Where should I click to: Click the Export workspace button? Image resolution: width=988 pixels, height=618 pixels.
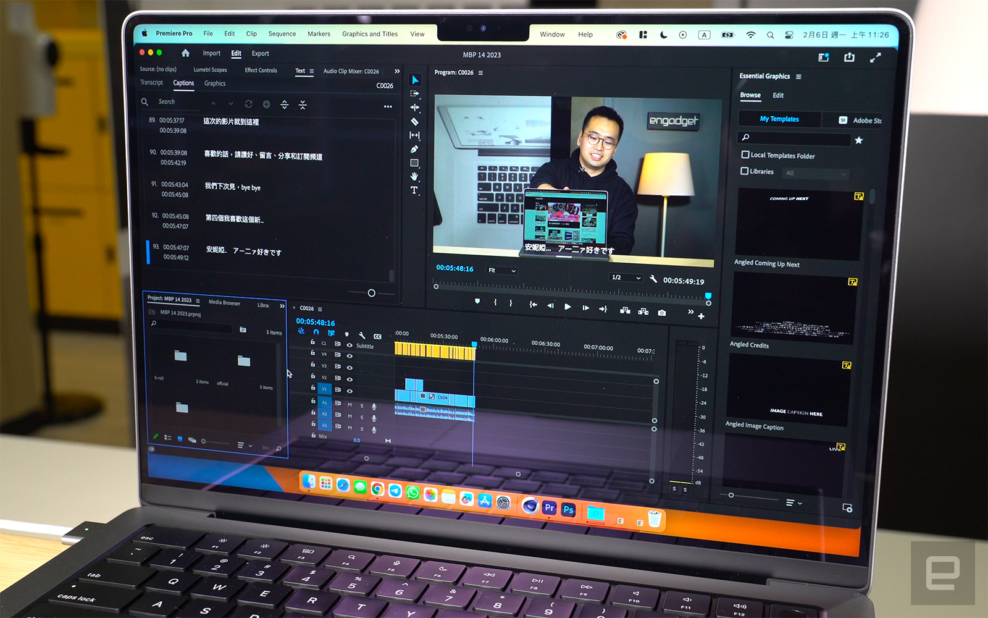(260, 54)
